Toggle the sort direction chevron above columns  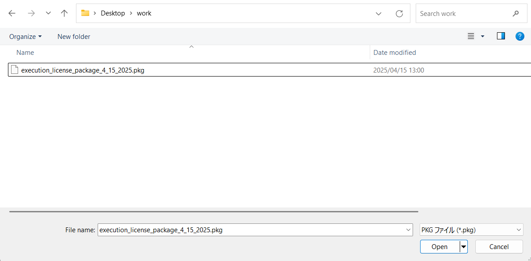click(191, 46)
